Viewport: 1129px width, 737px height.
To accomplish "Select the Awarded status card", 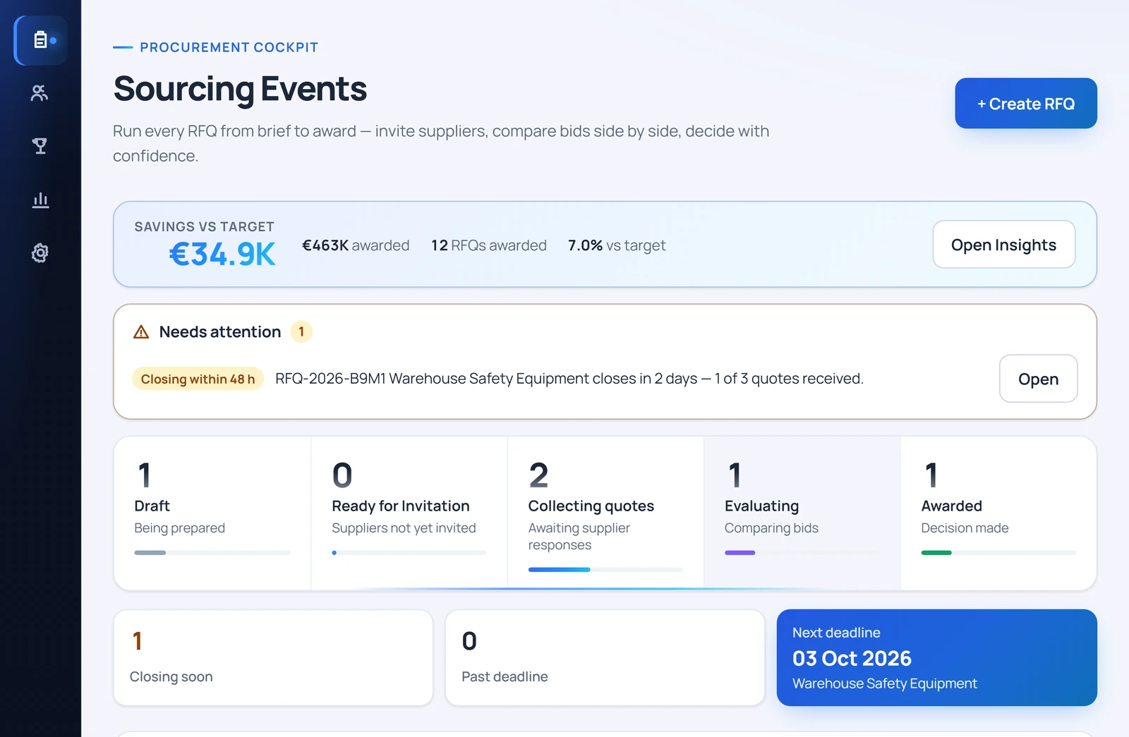I will [x=998, y=513].
